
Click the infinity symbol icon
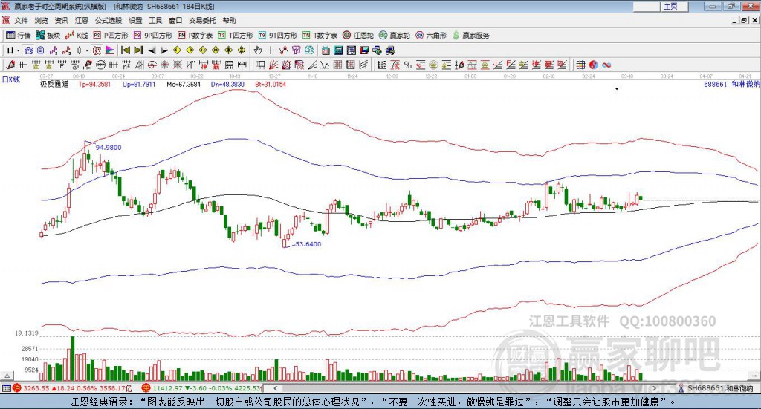pyautogui.click(x=606, y=65)
